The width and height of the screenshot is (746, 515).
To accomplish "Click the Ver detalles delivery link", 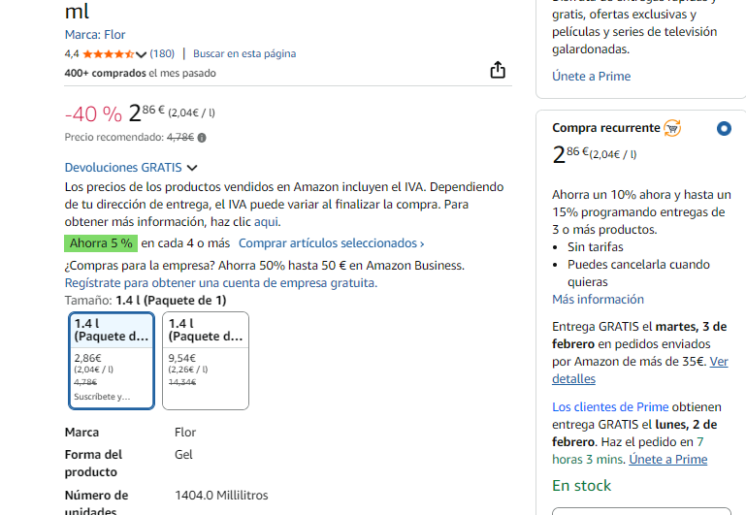I will (x=640, y=370).
